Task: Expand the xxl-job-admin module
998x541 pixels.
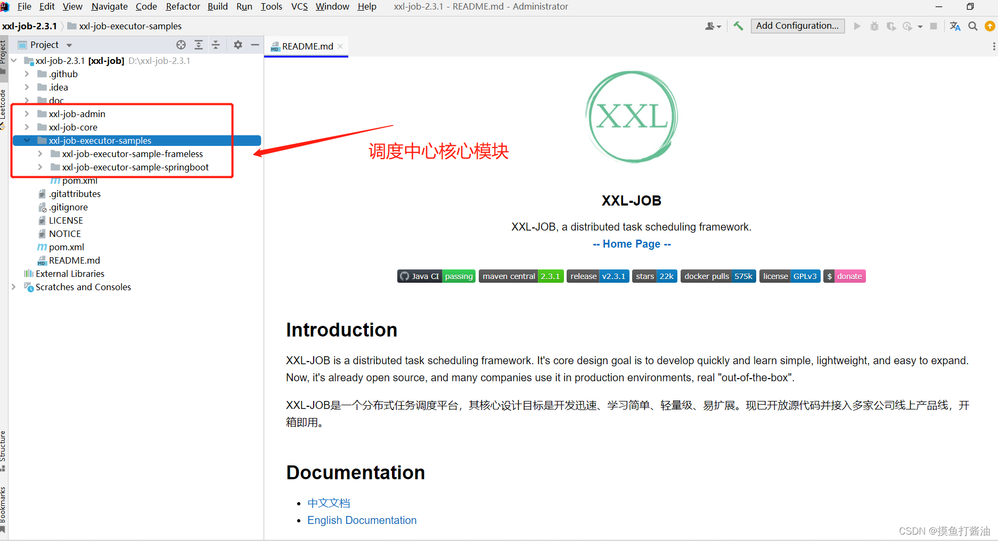Action: [x=27, y=114]
